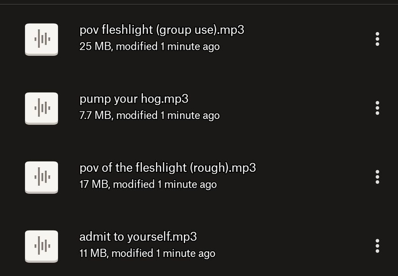The image size is (398, 276).
Task: Open the file named pov fleshlight (group use).mp3
Action: click(x=162, y=30)
